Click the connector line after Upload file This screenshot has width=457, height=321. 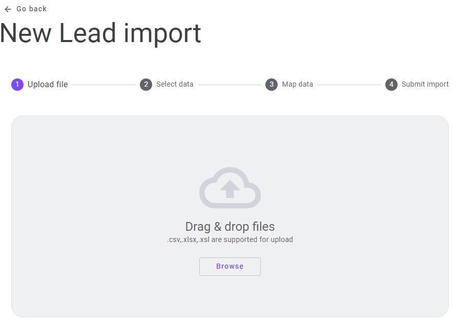tap(104, 85)
